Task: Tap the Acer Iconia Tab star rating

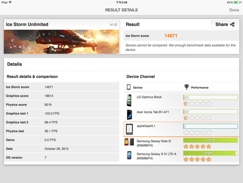Action: (197, 118)
